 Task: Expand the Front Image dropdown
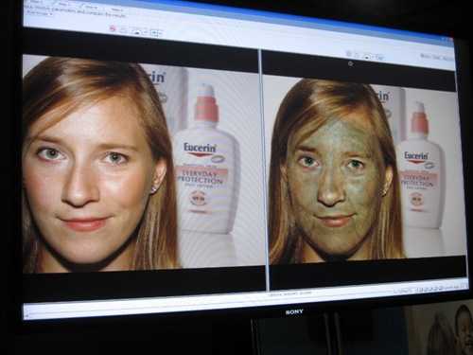[x=40, y=13]
